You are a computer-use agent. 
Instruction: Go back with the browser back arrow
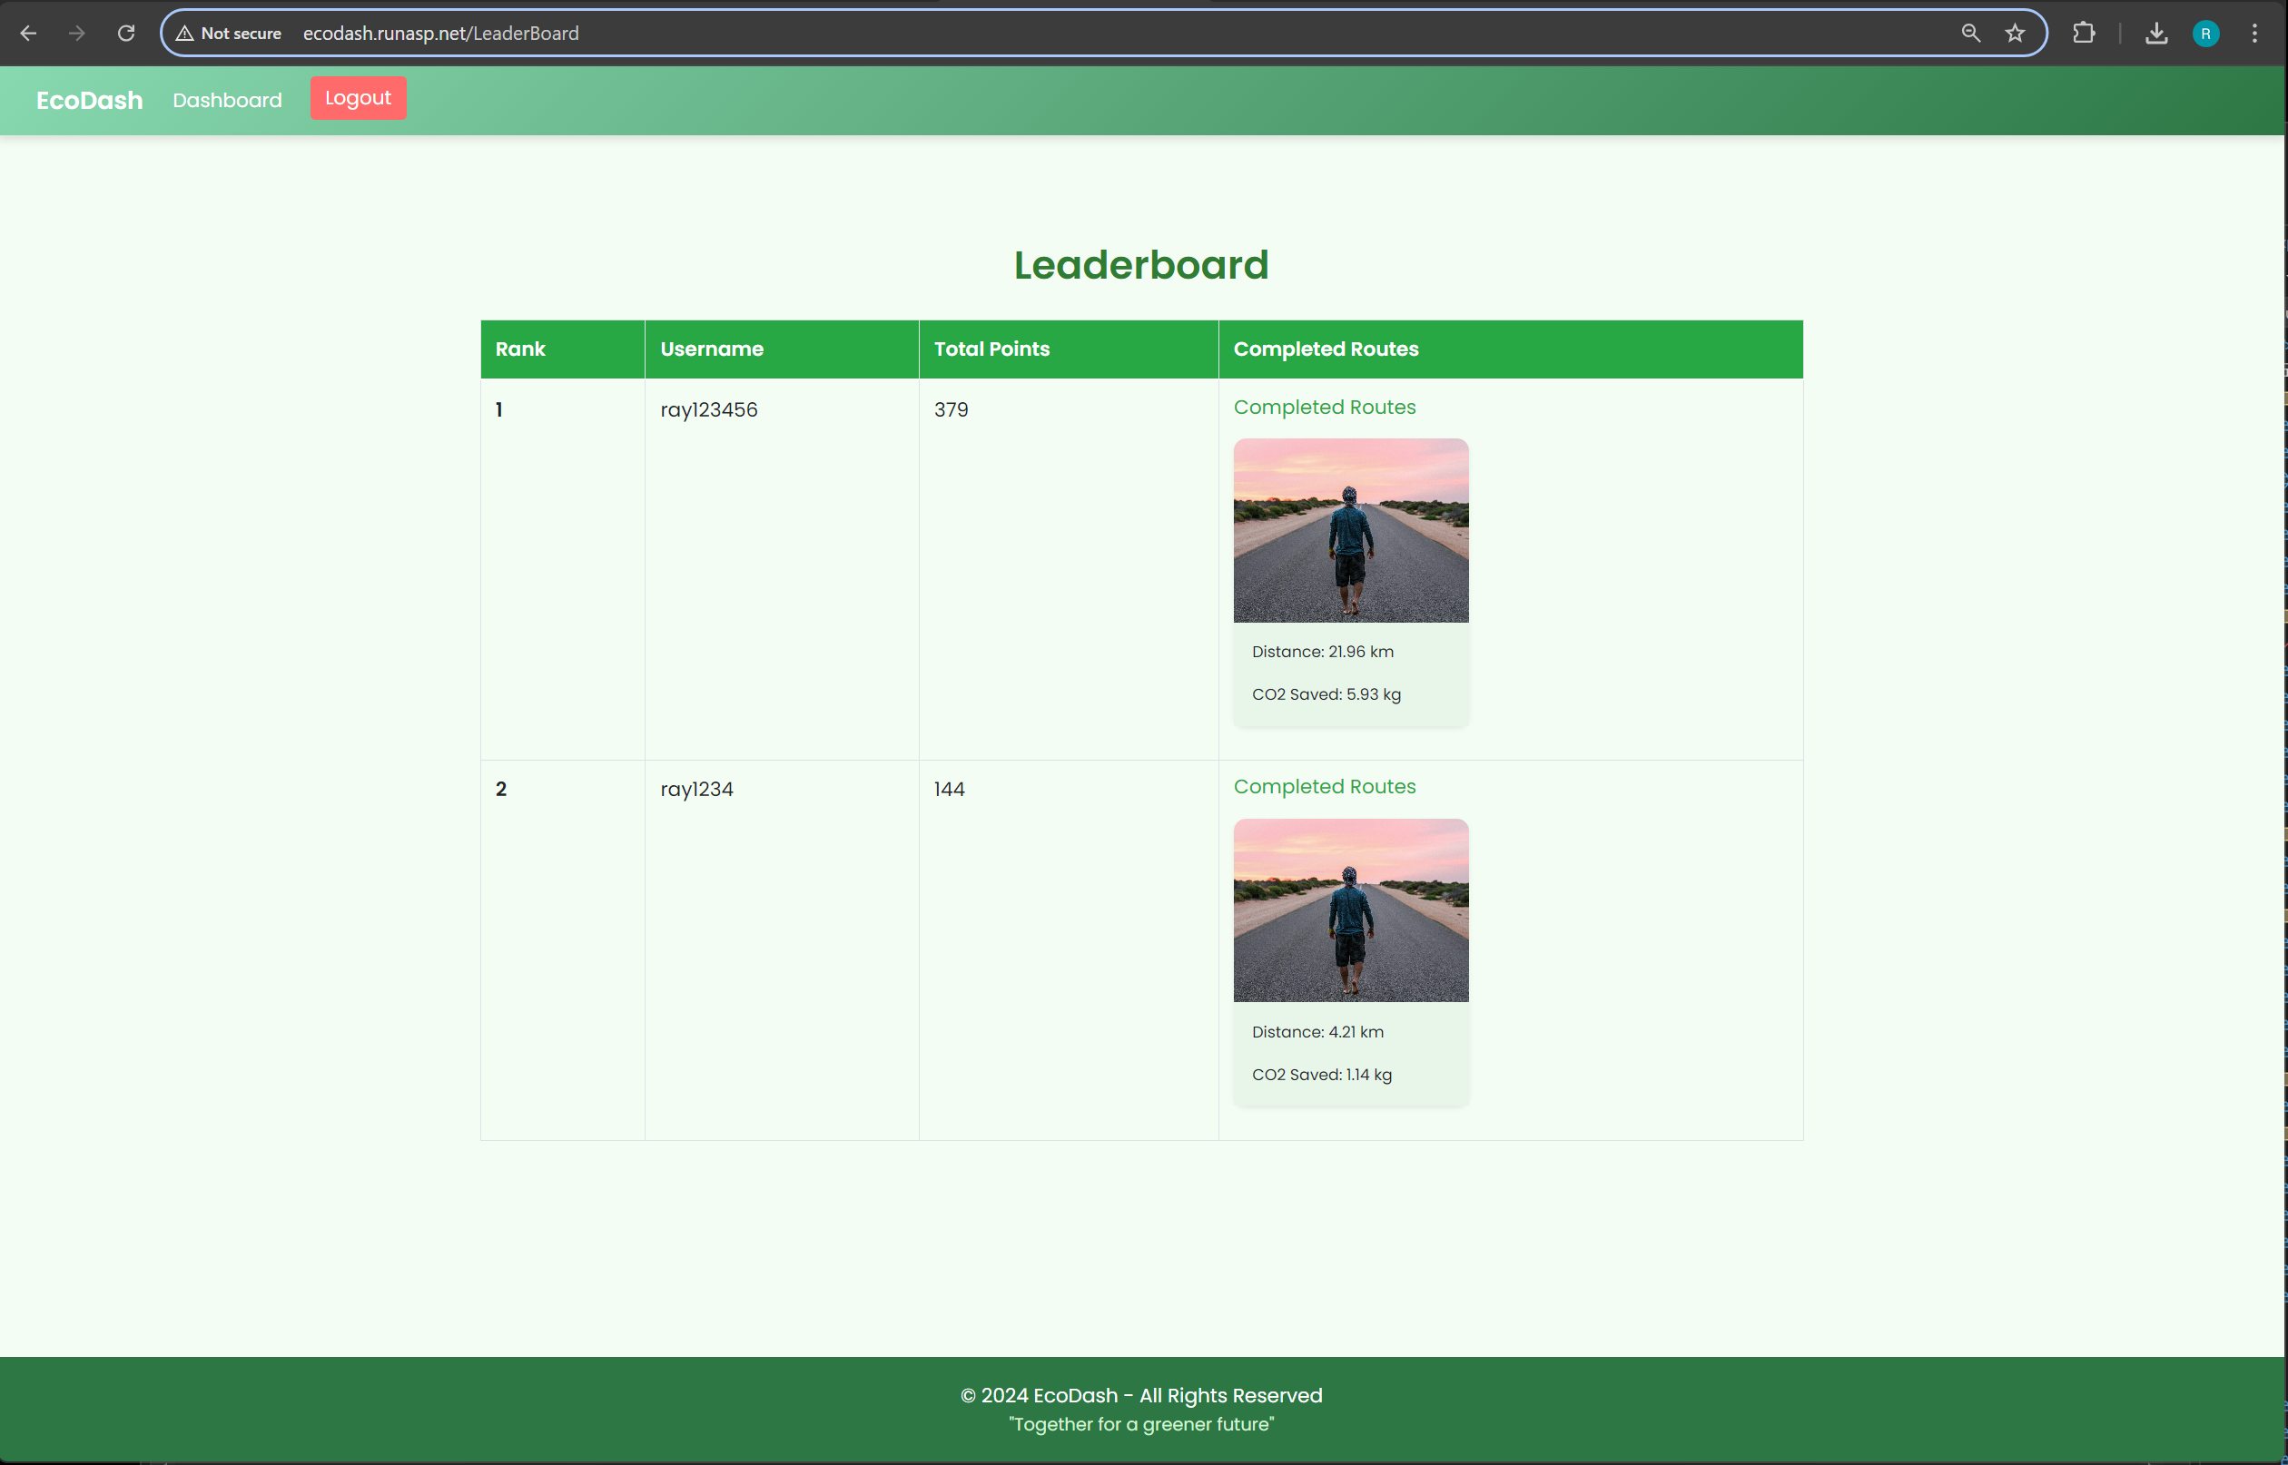tap(28, 34)
